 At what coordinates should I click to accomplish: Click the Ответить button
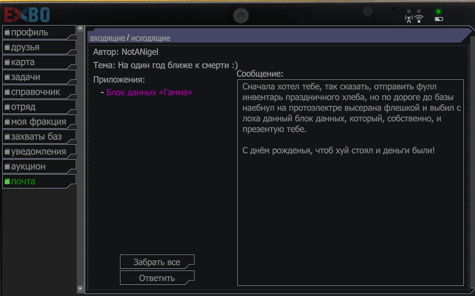(x=157, y=278)
